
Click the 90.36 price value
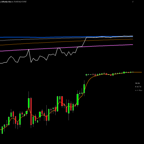[x=137, y=83]
